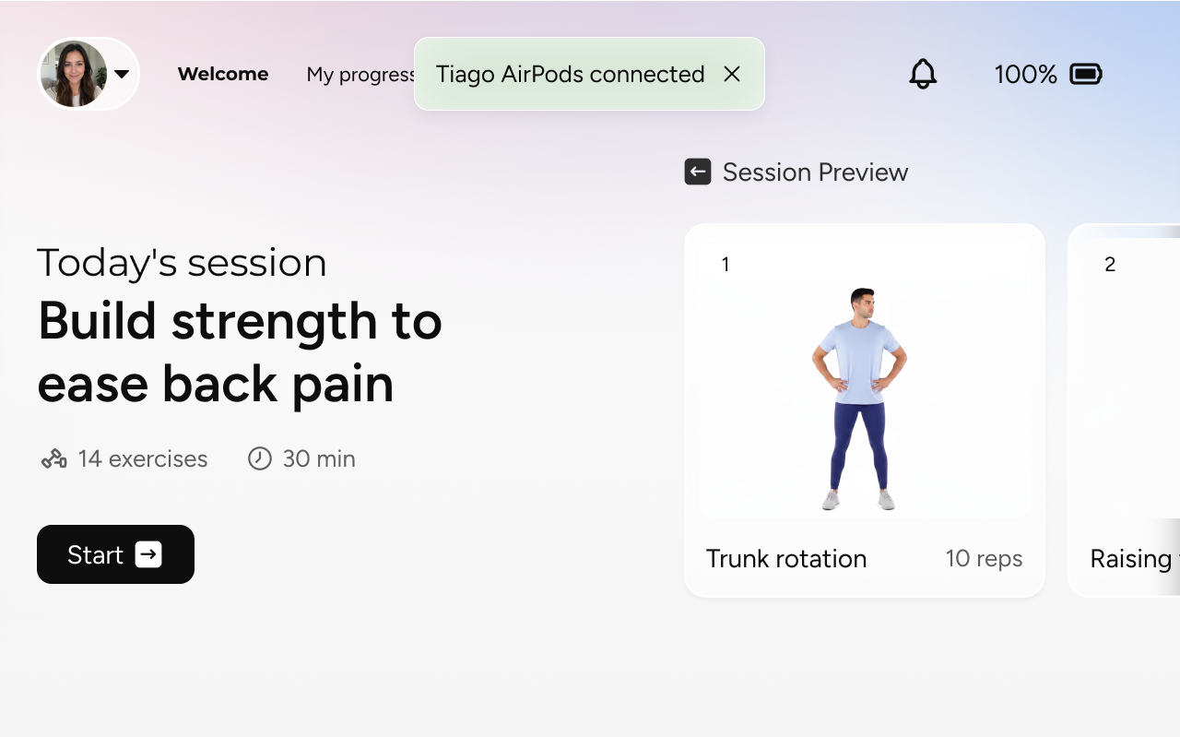Click the Session Preview label
1180x737 pixels.
click(815, 172)
